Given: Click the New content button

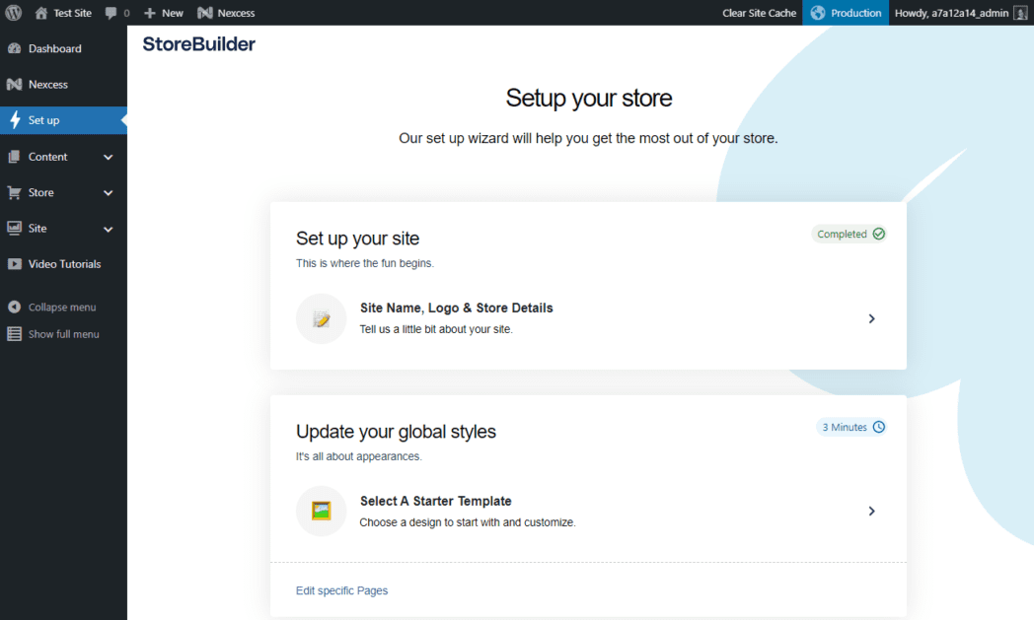Looking at the screenshot, I should click(x=164, y=13).
